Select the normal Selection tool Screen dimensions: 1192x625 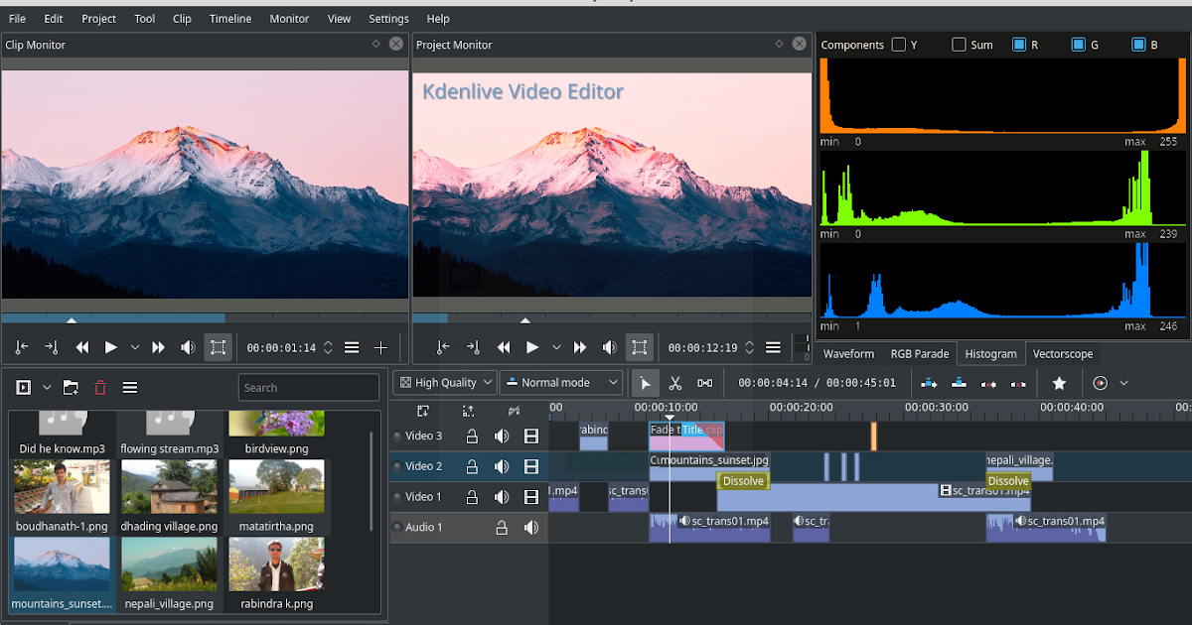click(x=647, y=383)
